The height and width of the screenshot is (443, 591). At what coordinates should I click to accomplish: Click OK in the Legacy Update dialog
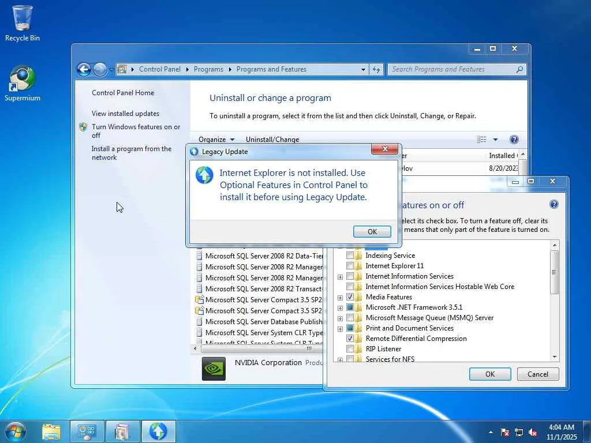tap(372, 232)
